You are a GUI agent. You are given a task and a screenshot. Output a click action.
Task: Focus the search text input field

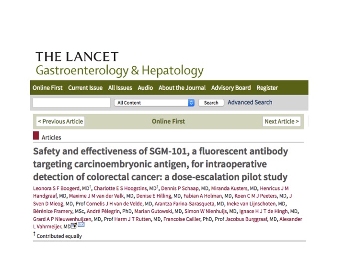pyautogui.click(x=71, y=103)
